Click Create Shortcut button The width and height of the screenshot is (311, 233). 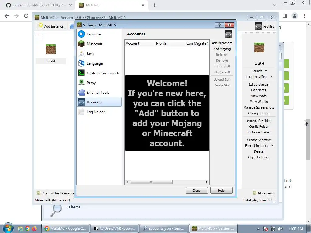pyautogui.click(x=259, y=140)
